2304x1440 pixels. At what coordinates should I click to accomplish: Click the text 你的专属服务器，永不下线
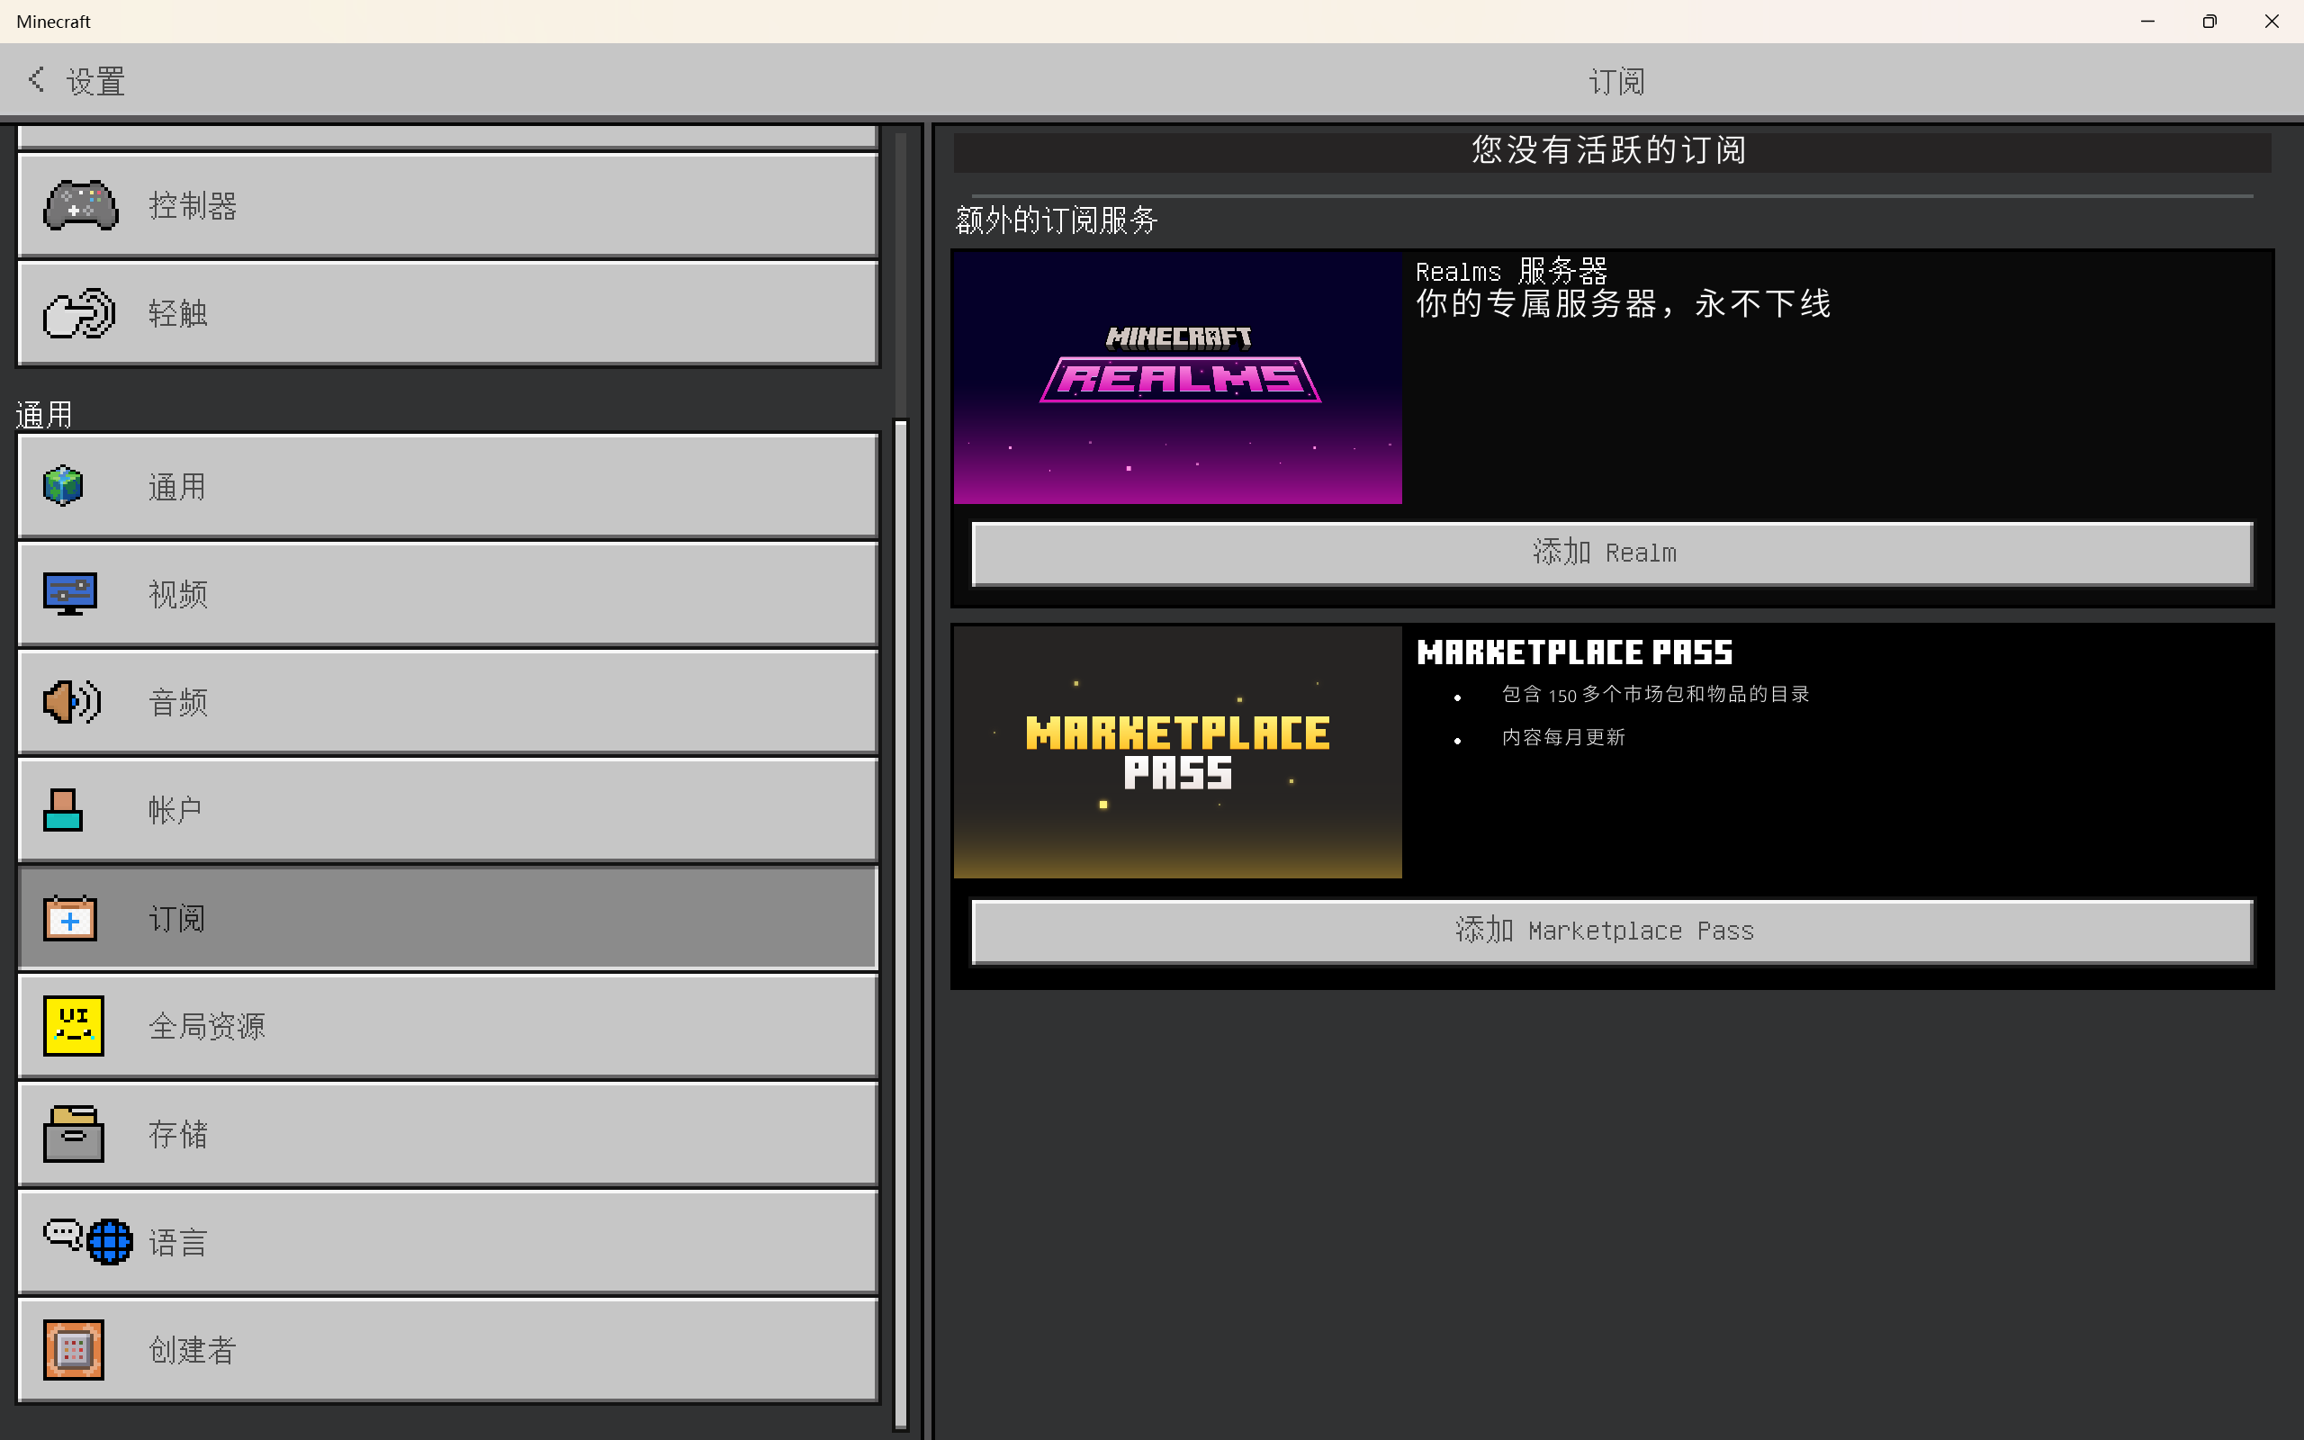coord(1624,304)
